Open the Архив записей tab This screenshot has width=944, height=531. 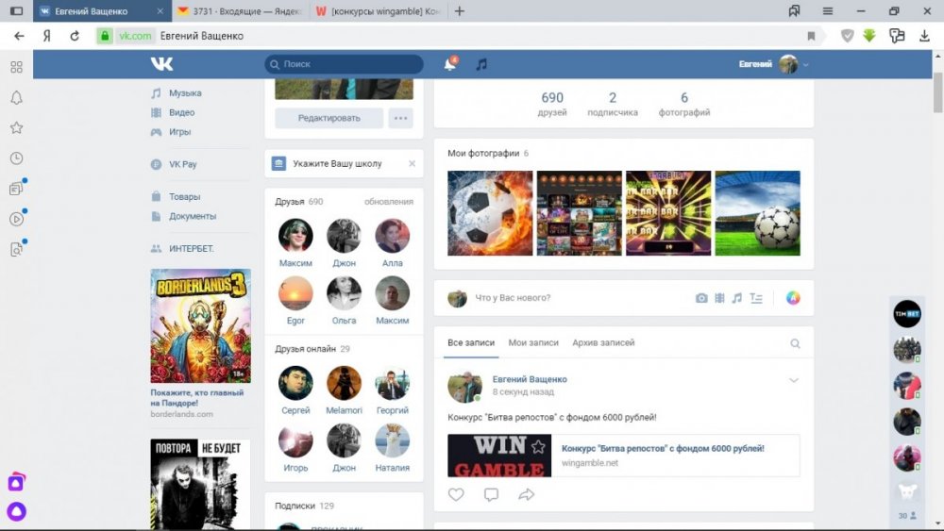click(x=604, y=342)
